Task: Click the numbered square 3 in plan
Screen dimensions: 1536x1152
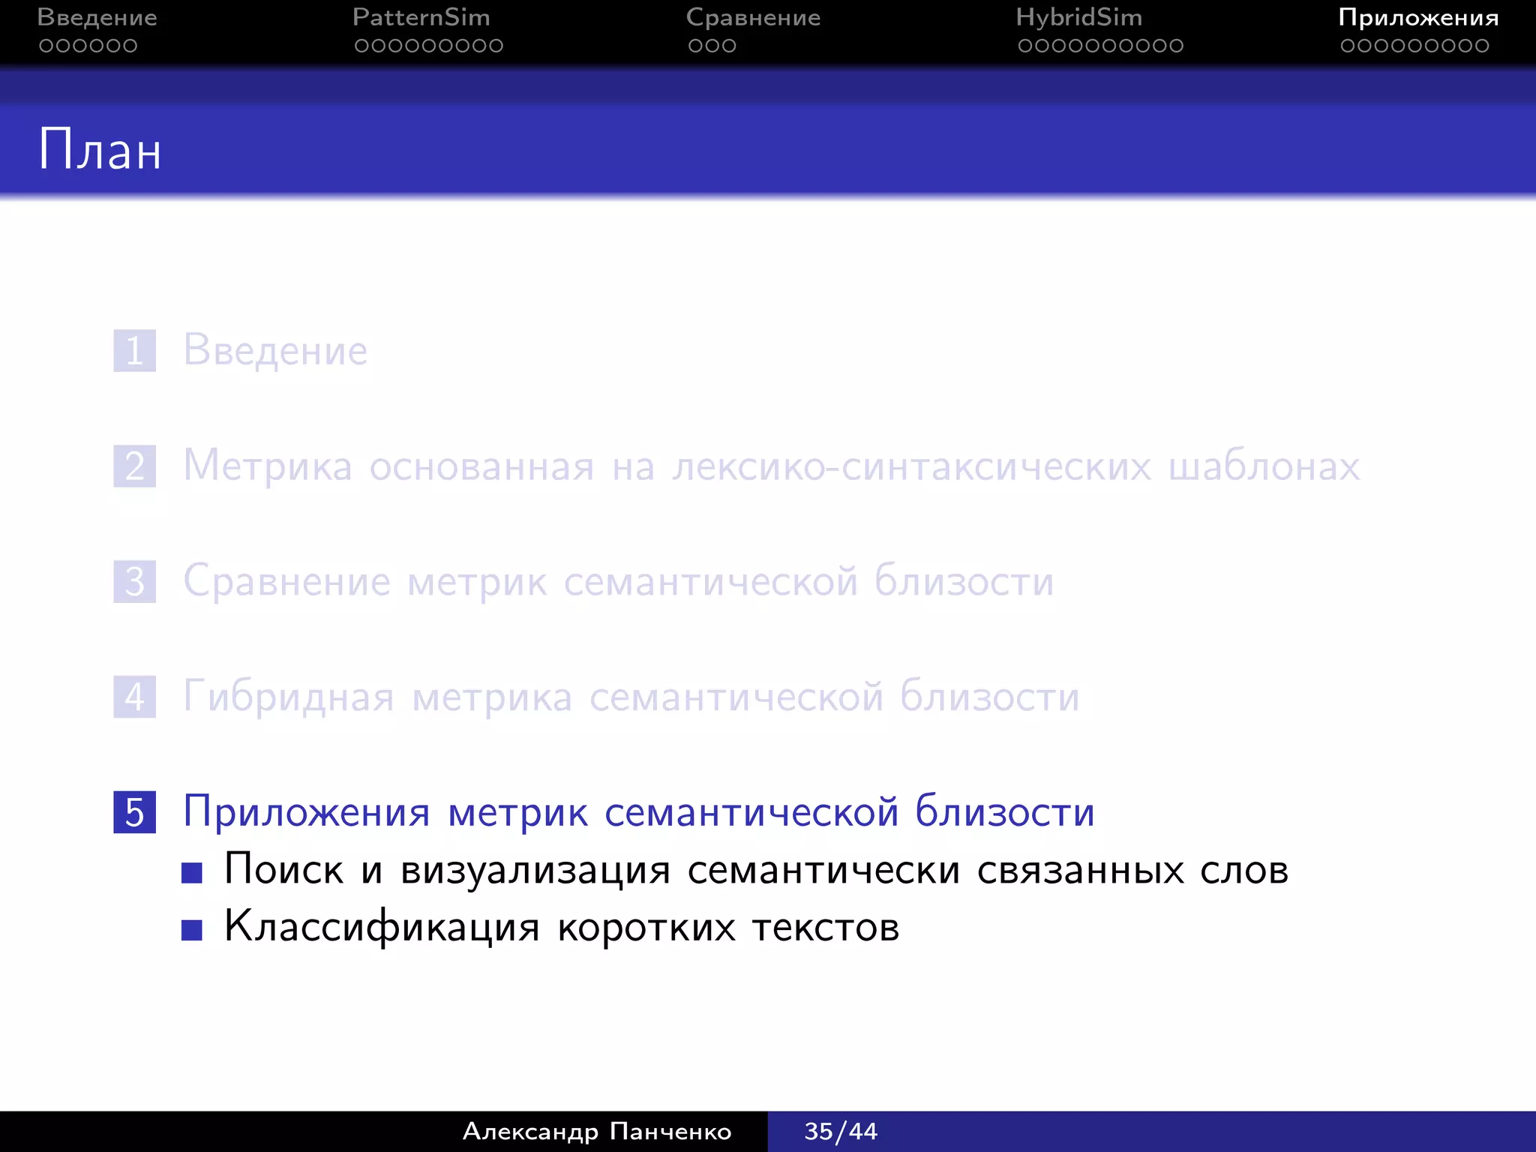Action: point(135,581)
